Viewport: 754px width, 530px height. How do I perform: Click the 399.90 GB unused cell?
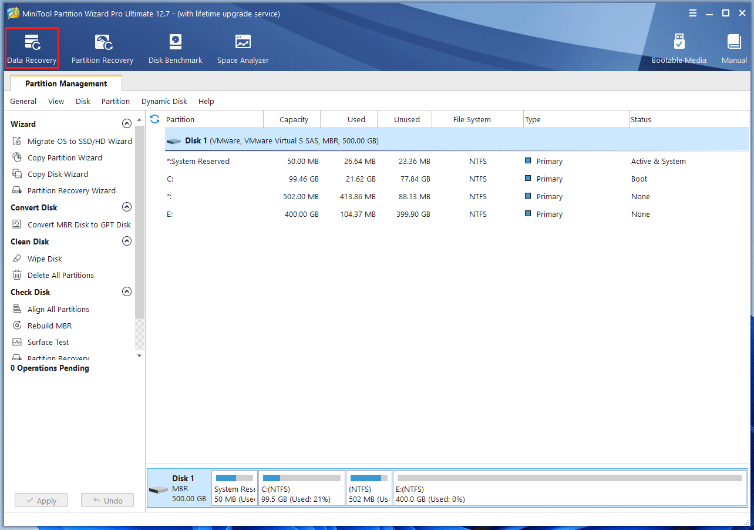tap(412, 214)
